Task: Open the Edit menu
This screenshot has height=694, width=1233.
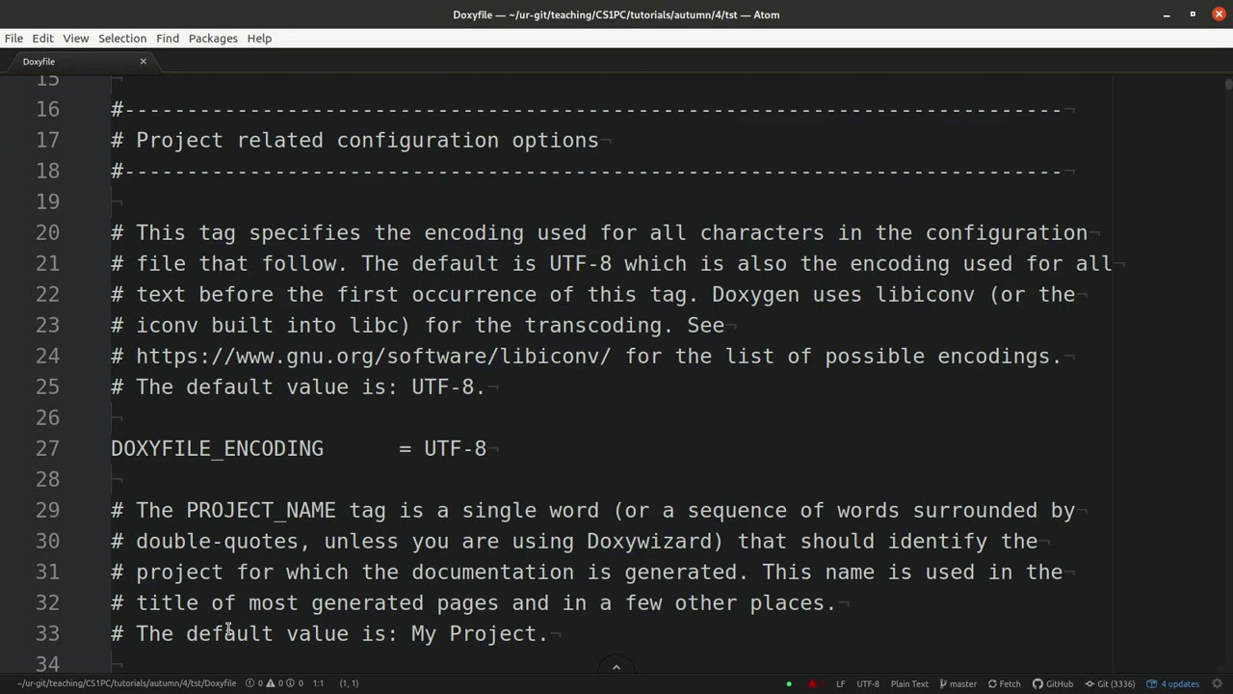Action: coord(42,39)
